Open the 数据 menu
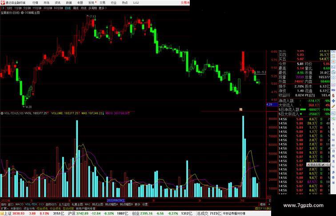 coord(69,3)
